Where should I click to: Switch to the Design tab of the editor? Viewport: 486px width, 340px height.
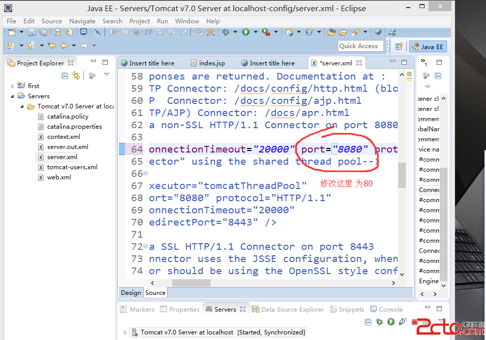pyautogui.click(x=131, y=293)
